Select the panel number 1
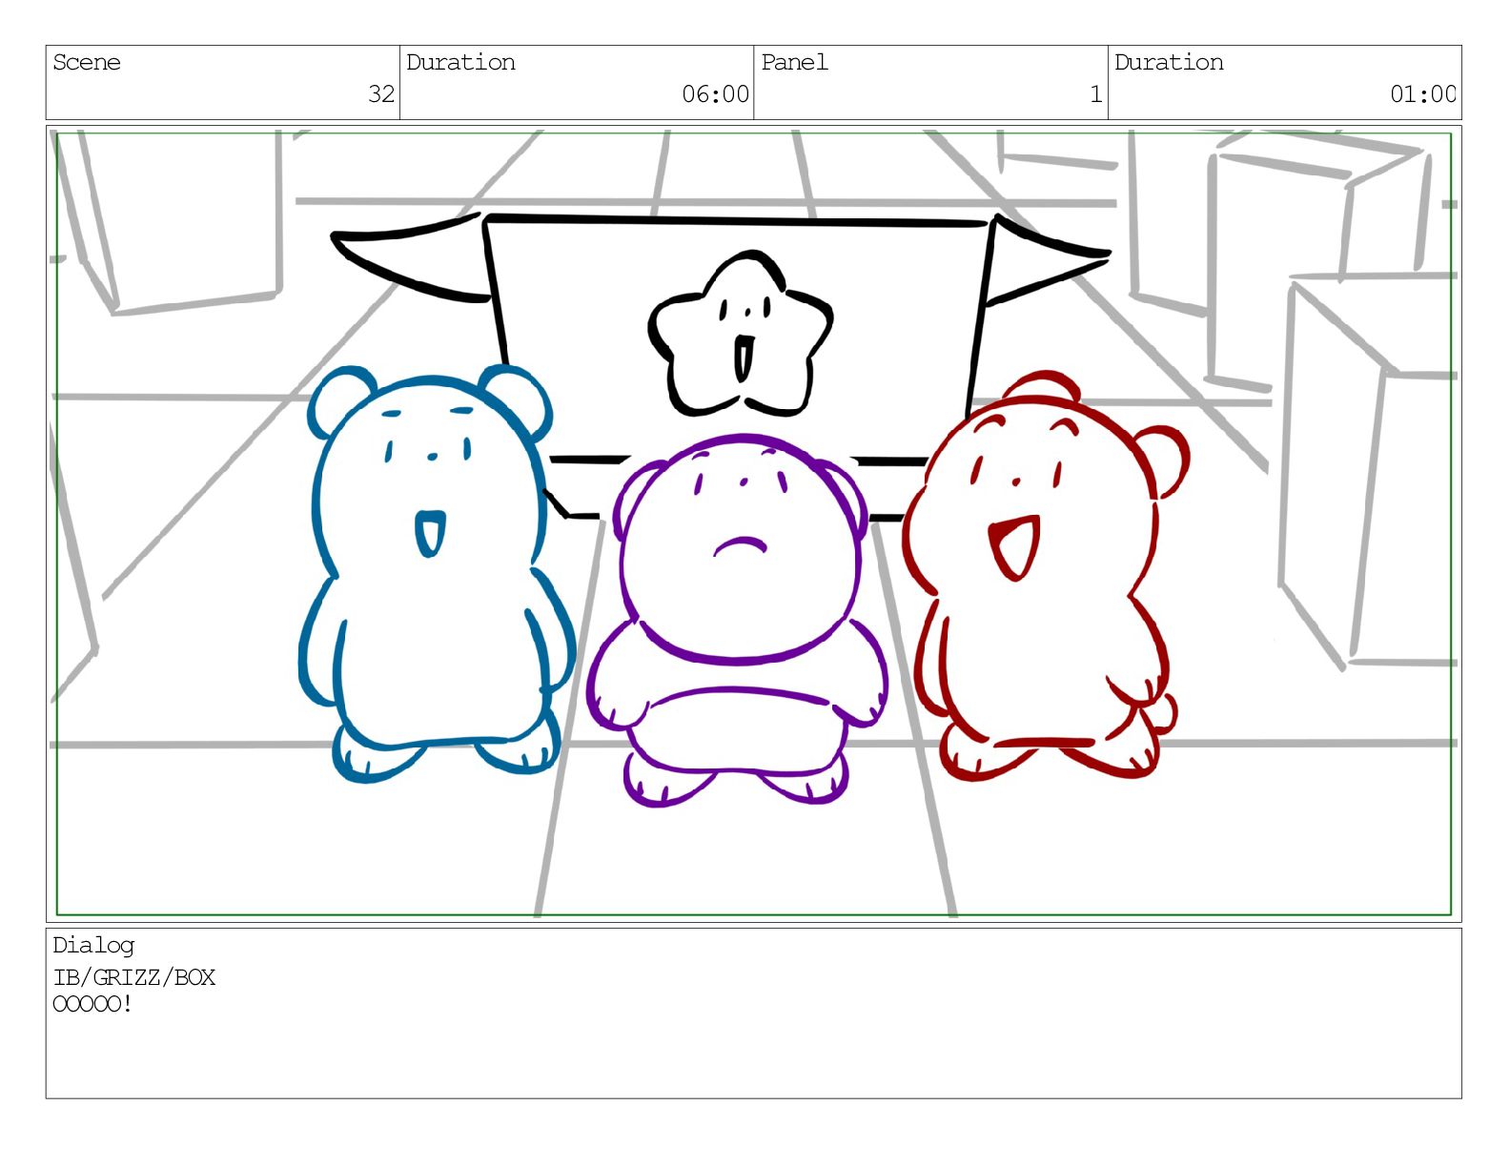 click(x=1096, y=94)
